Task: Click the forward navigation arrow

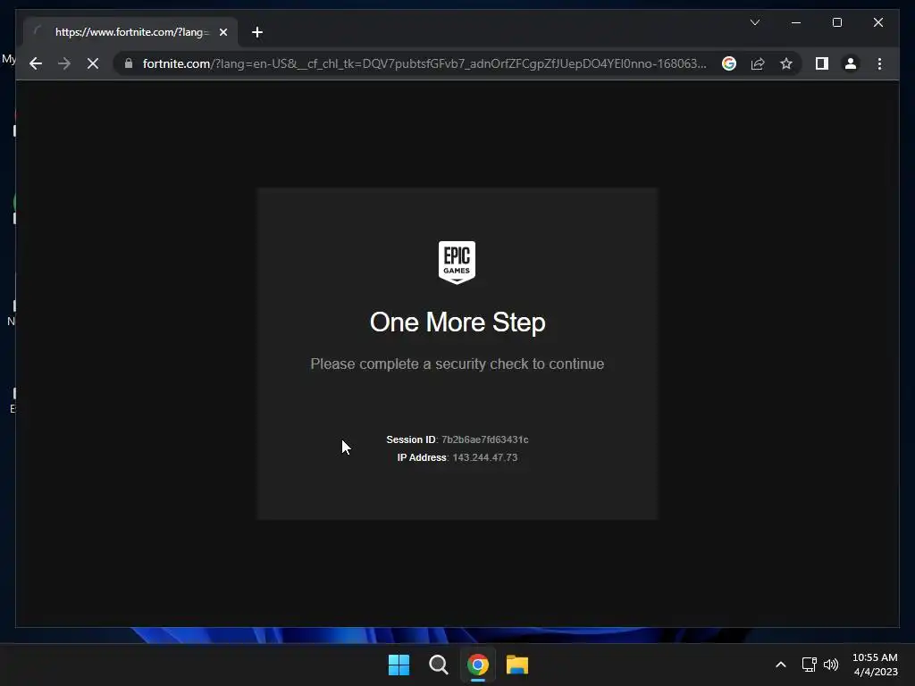Action: tap(64, 63)
